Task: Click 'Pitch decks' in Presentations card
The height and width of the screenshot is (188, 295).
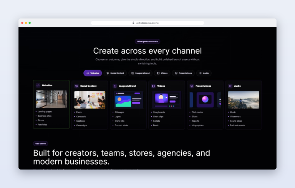Action: pyautogui.click(x=197, y=112)
